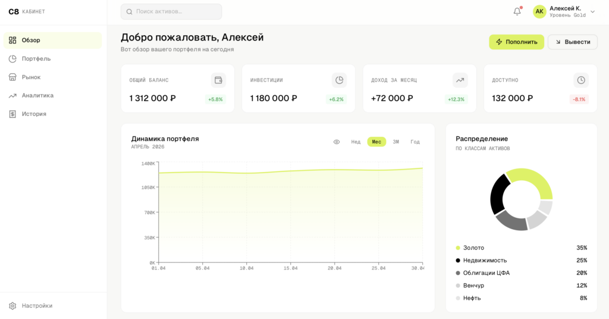Viewport: 609px width, 319px height.
Task: Open Настройки via the gear icon
Action: (x=12, y=306)
